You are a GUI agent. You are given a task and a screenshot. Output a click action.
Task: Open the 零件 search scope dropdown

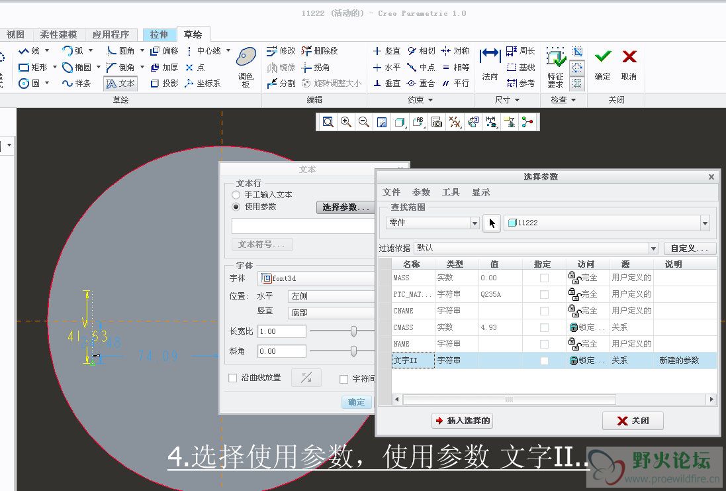[475, 223]
